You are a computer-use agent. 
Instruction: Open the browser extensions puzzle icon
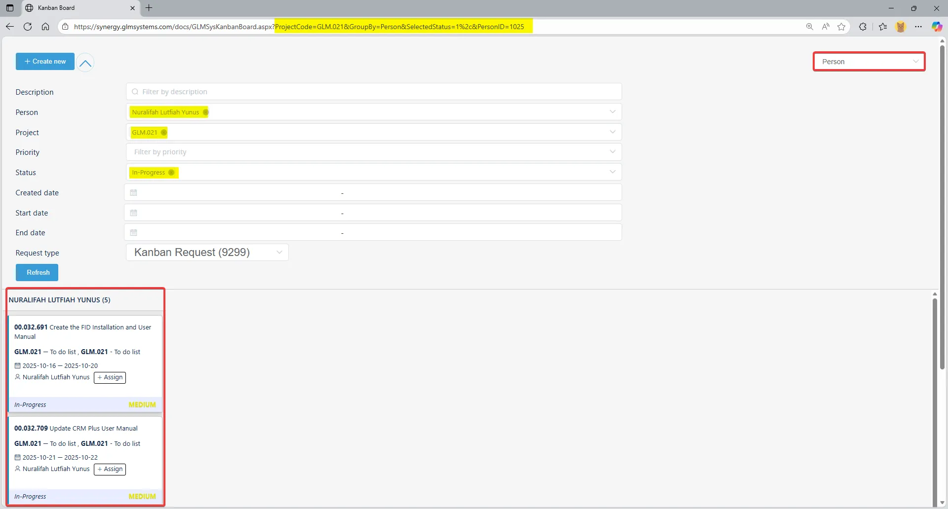click(863, 27)
